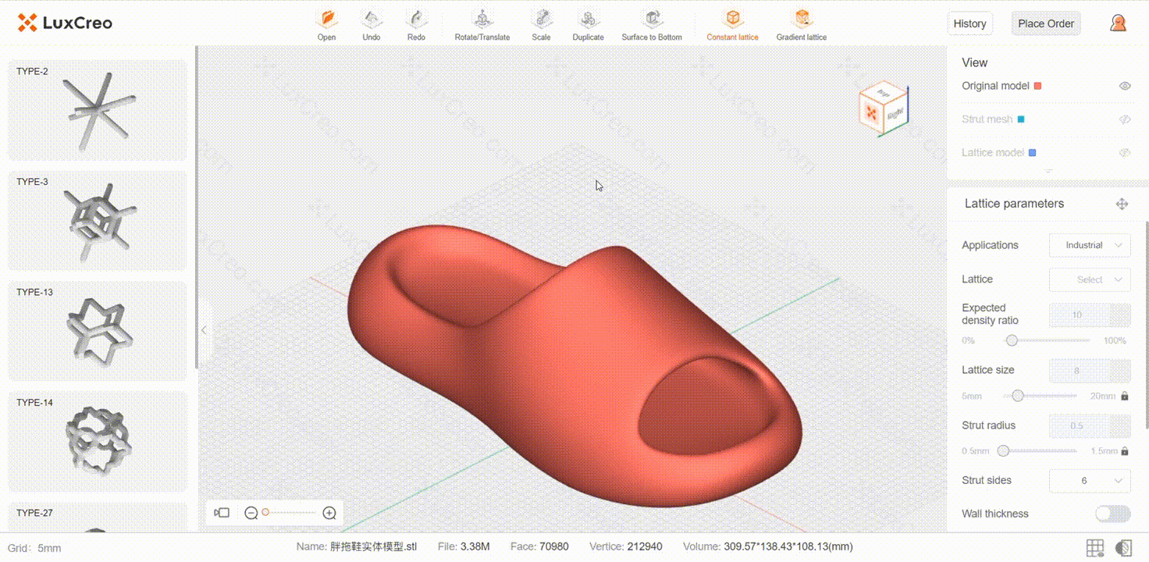Enable the Wall thickness switch
The height and width of the screenshot is (562, 1149).
[1112, 514]
